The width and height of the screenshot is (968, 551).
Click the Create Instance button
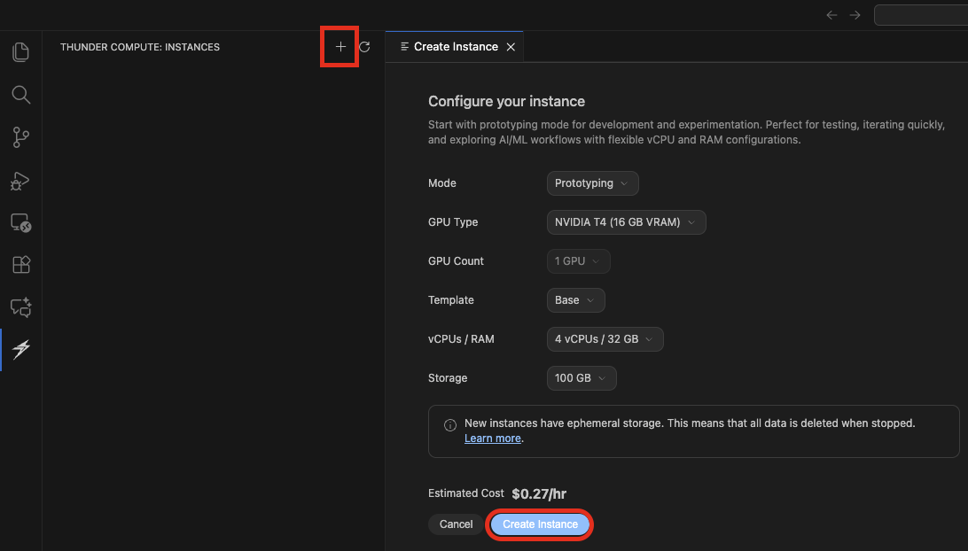pyautogui.click(x=539, y=524)
